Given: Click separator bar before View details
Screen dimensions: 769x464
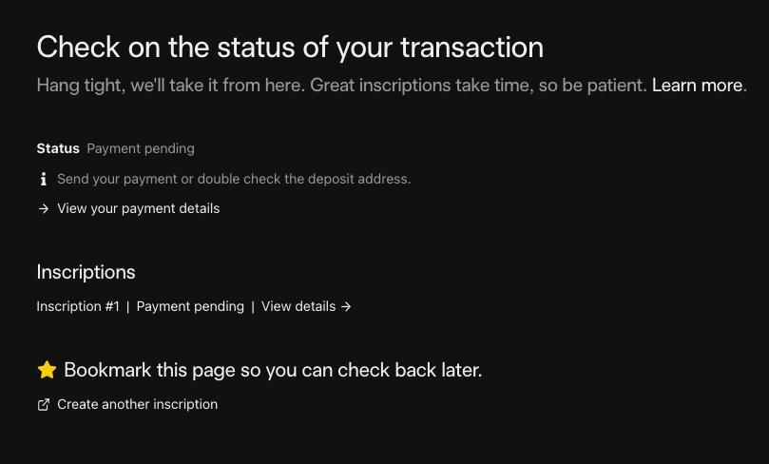Looking at the screenshot, I should (x=253, y=306).
